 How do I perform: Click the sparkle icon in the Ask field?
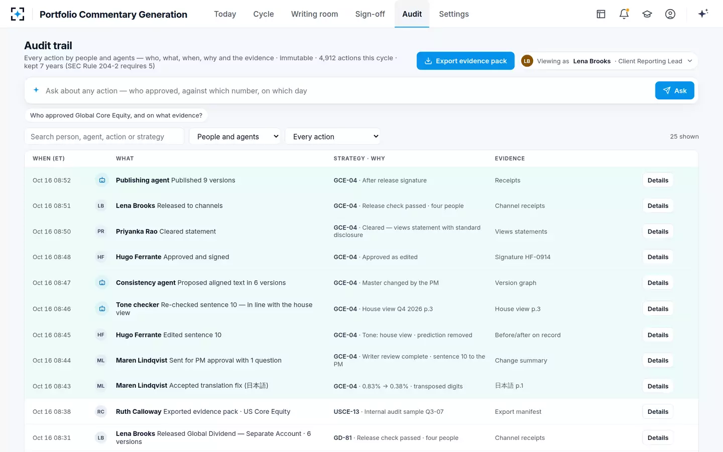pos(36,90)
